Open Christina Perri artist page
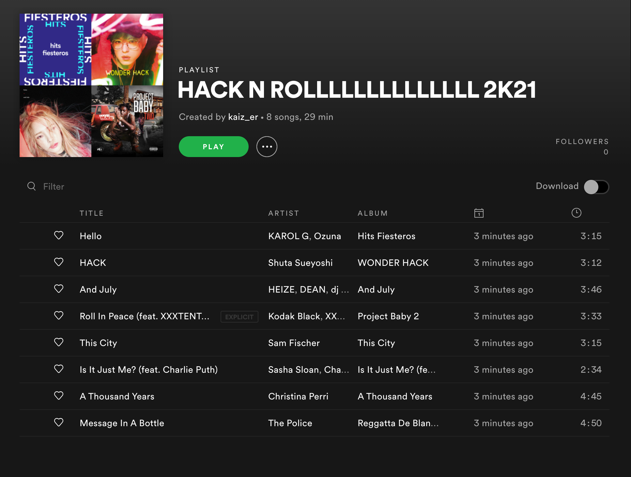This screenshot has width=631, height=477. pyautogui.click(x=298, y=396)
